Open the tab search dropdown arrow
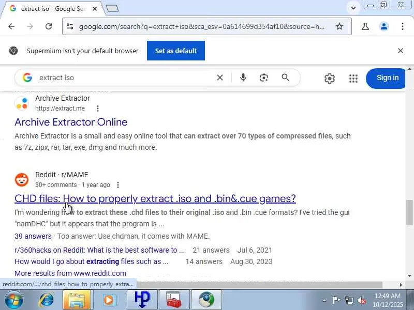This screenshot has height=310, width=414. coord(353,8)
